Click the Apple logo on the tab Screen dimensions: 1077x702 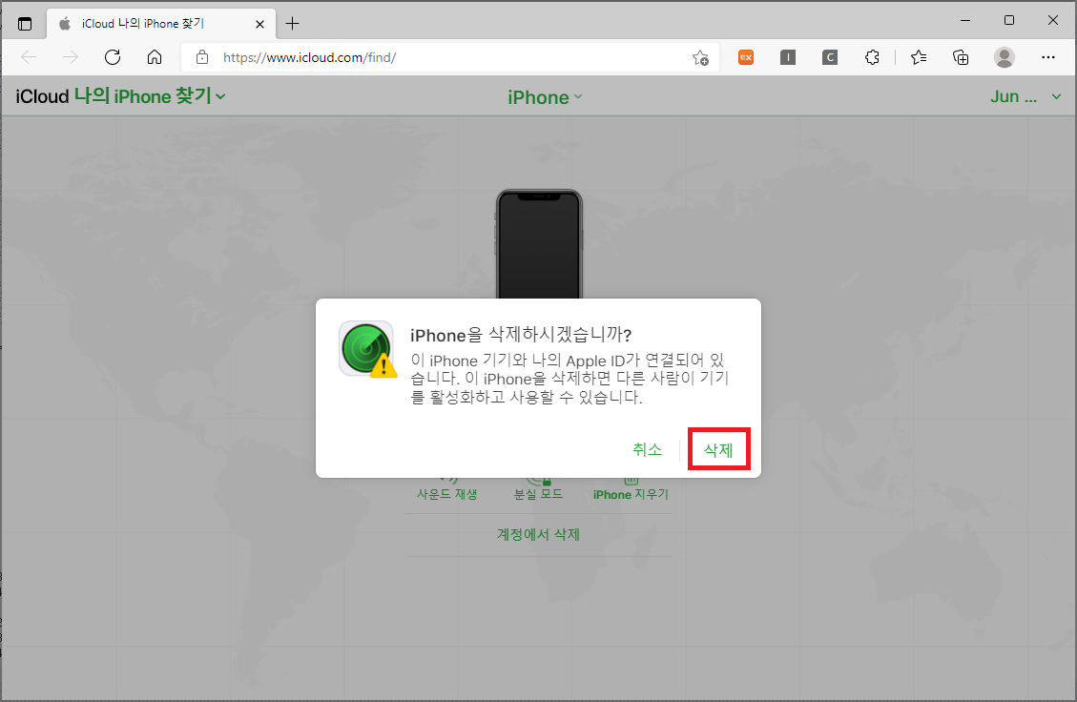tap(65, 24)
